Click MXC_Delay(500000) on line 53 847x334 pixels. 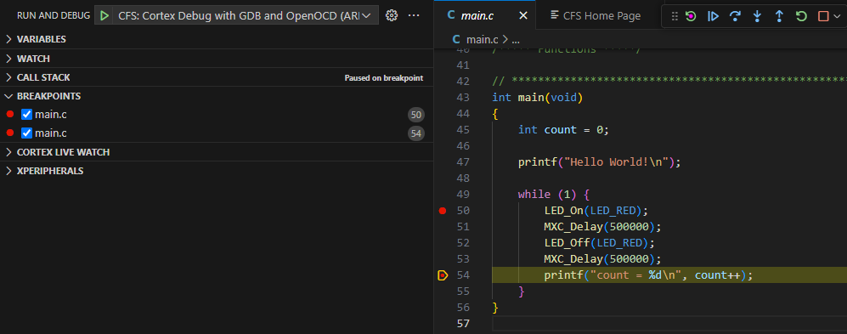pyautogui.click(x=602, y=259)
